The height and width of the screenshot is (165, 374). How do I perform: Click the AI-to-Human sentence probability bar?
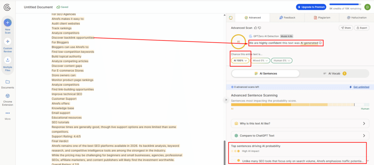point(300,105)
